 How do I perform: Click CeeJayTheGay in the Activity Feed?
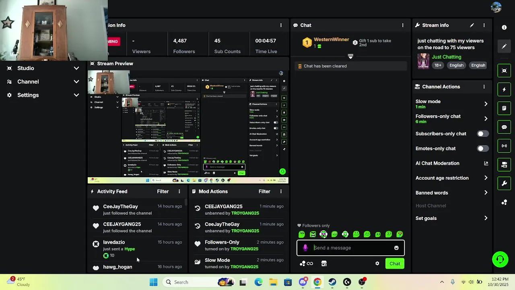[x=120, y=206]
